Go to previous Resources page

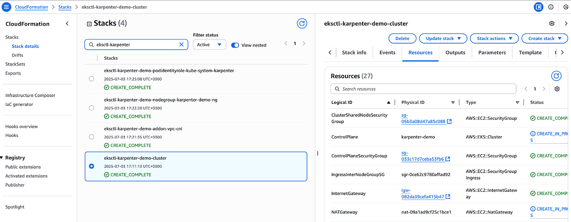(526, 89)
